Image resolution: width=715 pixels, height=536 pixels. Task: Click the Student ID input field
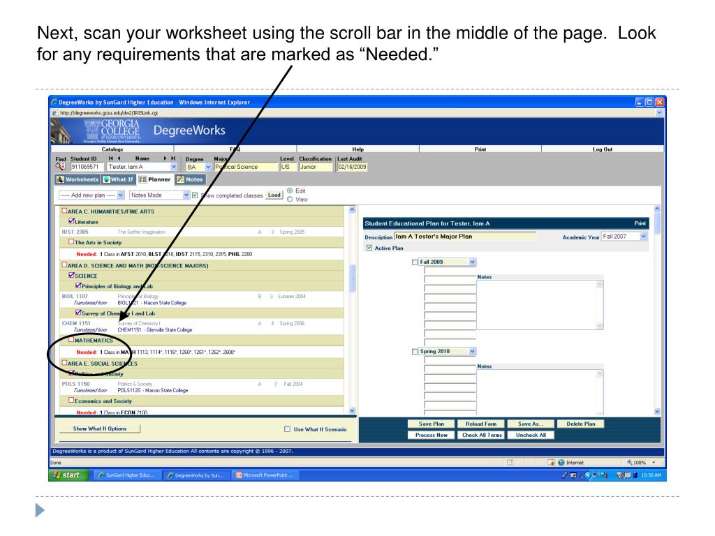86,167
